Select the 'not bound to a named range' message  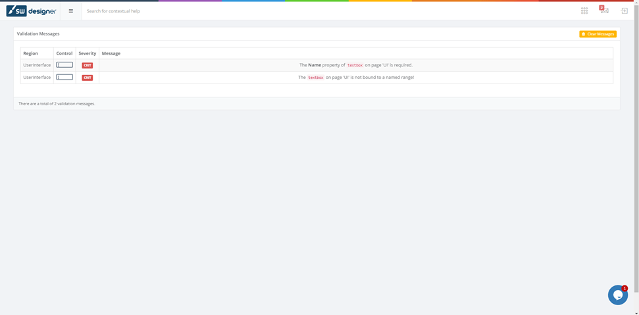(355, 78)
